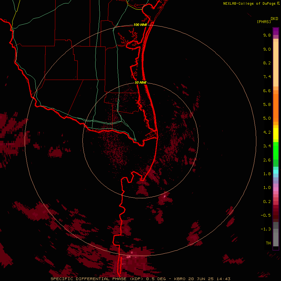Viewport: 281px width, 281px height.
Task: Click the 1.8 scale value
Action: (267, 174)
